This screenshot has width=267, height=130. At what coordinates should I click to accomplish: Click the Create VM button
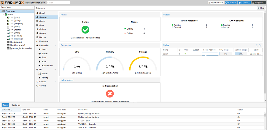click(x=231, y=3)
